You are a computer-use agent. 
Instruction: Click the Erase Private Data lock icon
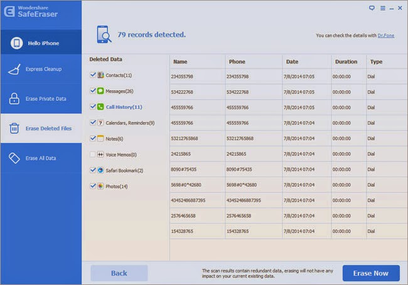[x=14, y=98]
